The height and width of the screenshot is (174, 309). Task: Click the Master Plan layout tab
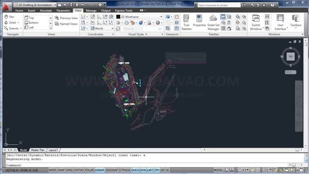(38, 150)
